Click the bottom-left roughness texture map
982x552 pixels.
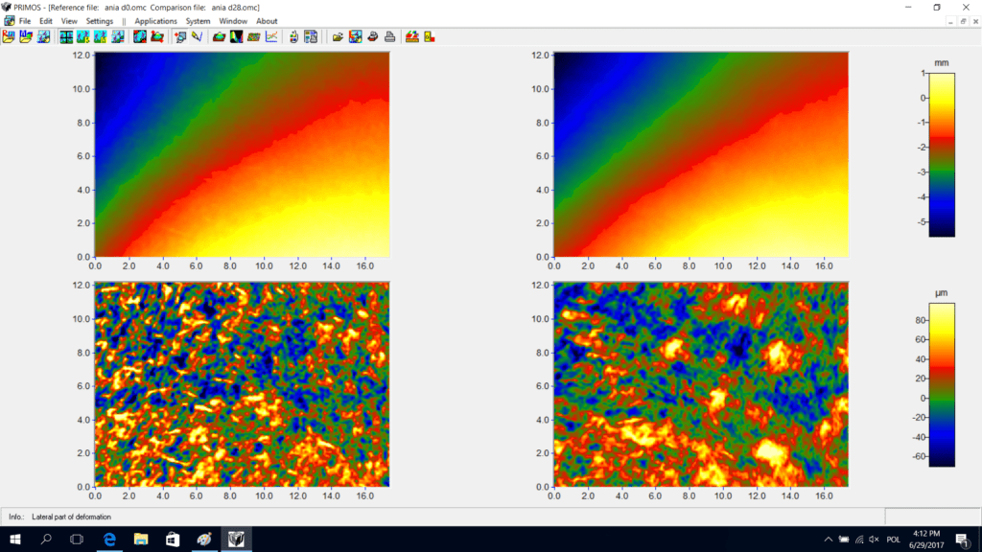pyautogui.click(x=242, y=384)
